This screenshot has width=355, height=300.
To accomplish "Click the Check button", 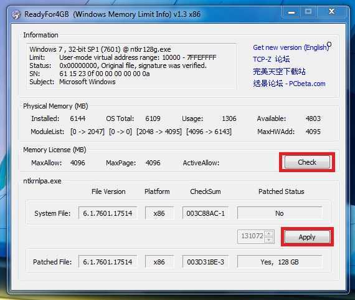I will pyautogui.click(x=307, y=162).
